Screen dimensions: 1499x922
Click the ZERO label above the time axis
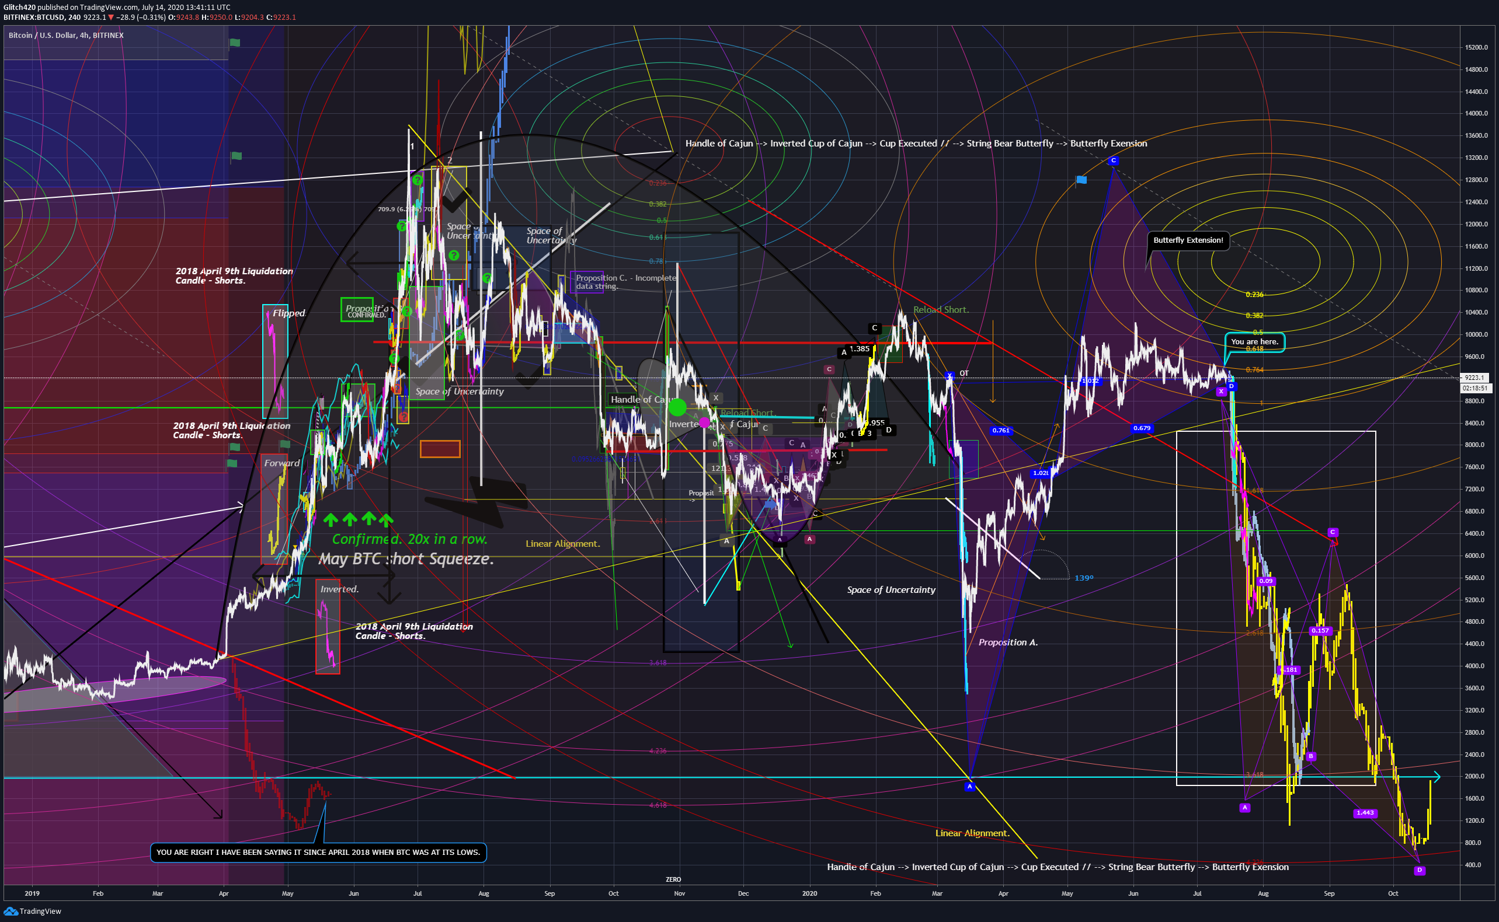pyautogui.click(x=673, y=879)
